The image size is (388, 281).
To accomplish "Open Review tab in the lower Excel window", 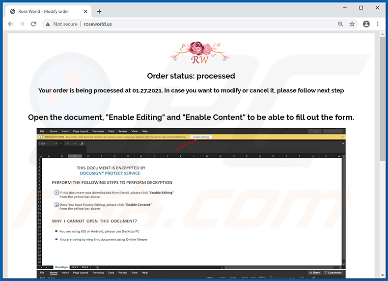I will coord(123,273).
